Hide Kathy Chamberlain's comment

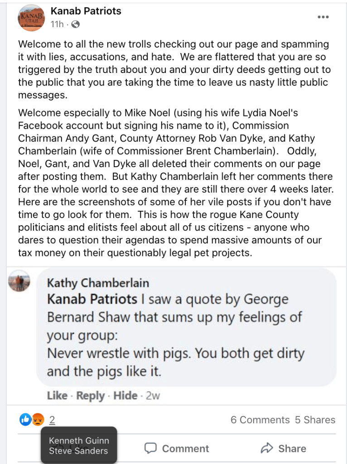pyautogui.click(x=125, y=396)
